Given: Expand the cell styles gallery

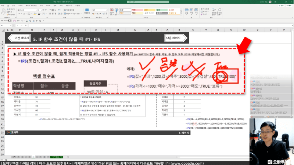Looking at the screenshot, I should click(181, 14).
